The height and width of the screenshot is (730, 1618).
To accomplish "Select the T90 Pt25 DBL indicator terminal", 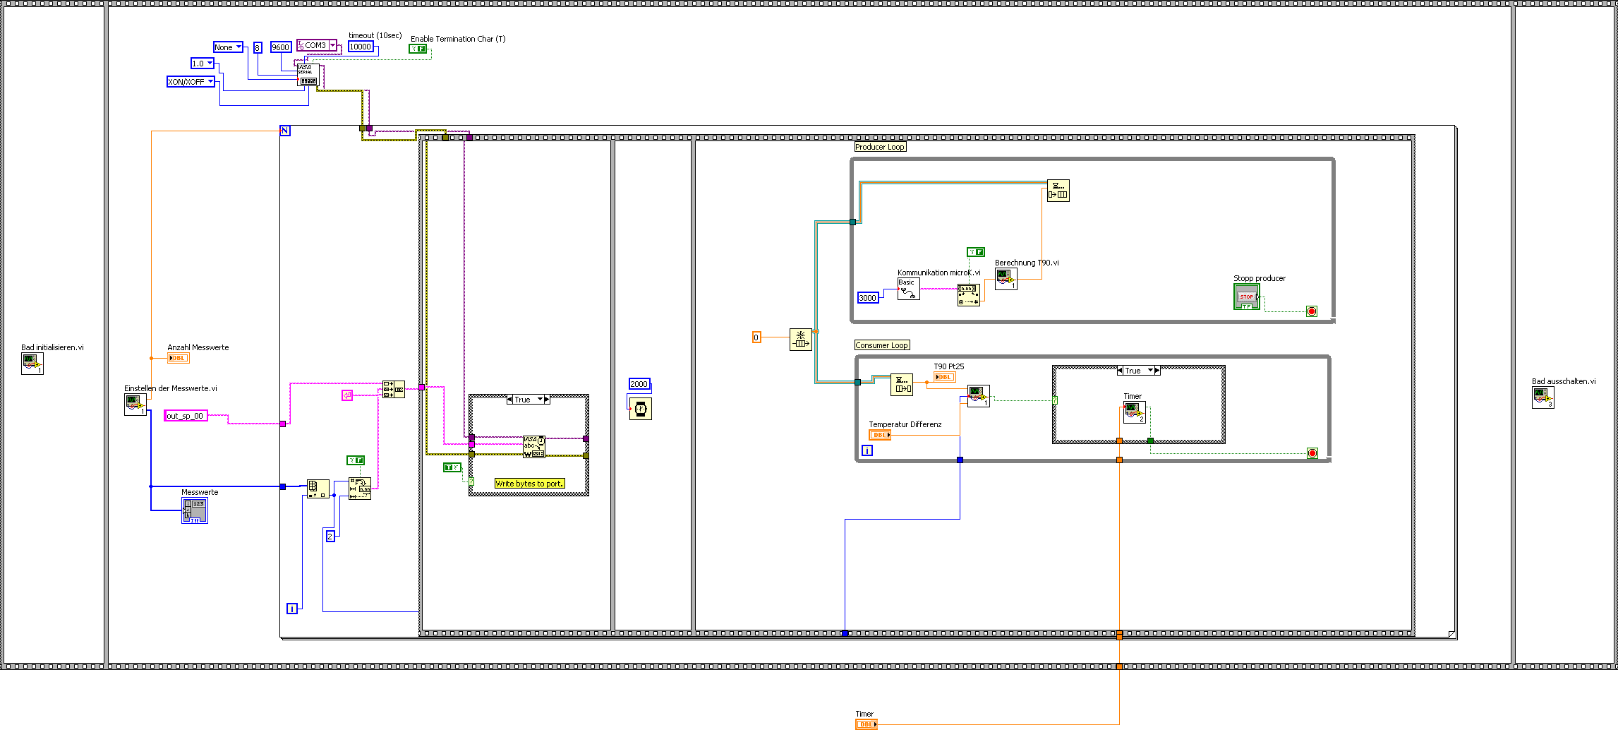I will pos(945,377).
